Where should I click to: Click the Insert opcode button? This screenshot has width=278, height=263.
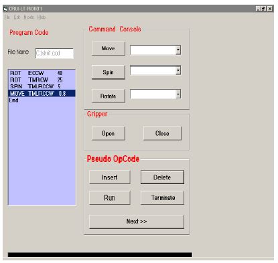click(x=110, y=177)
